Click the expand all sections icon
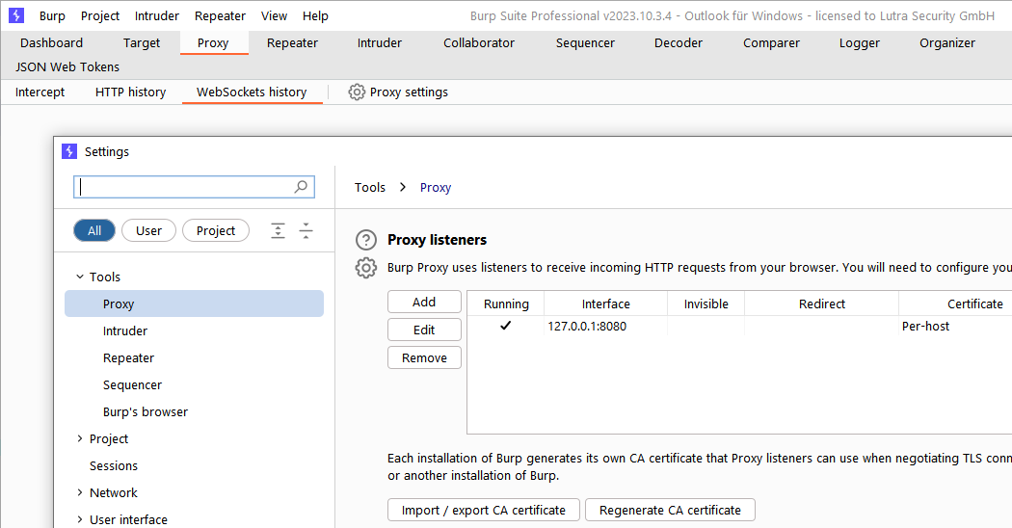The width and height of the screenshot is (1012, 528). 279,230
